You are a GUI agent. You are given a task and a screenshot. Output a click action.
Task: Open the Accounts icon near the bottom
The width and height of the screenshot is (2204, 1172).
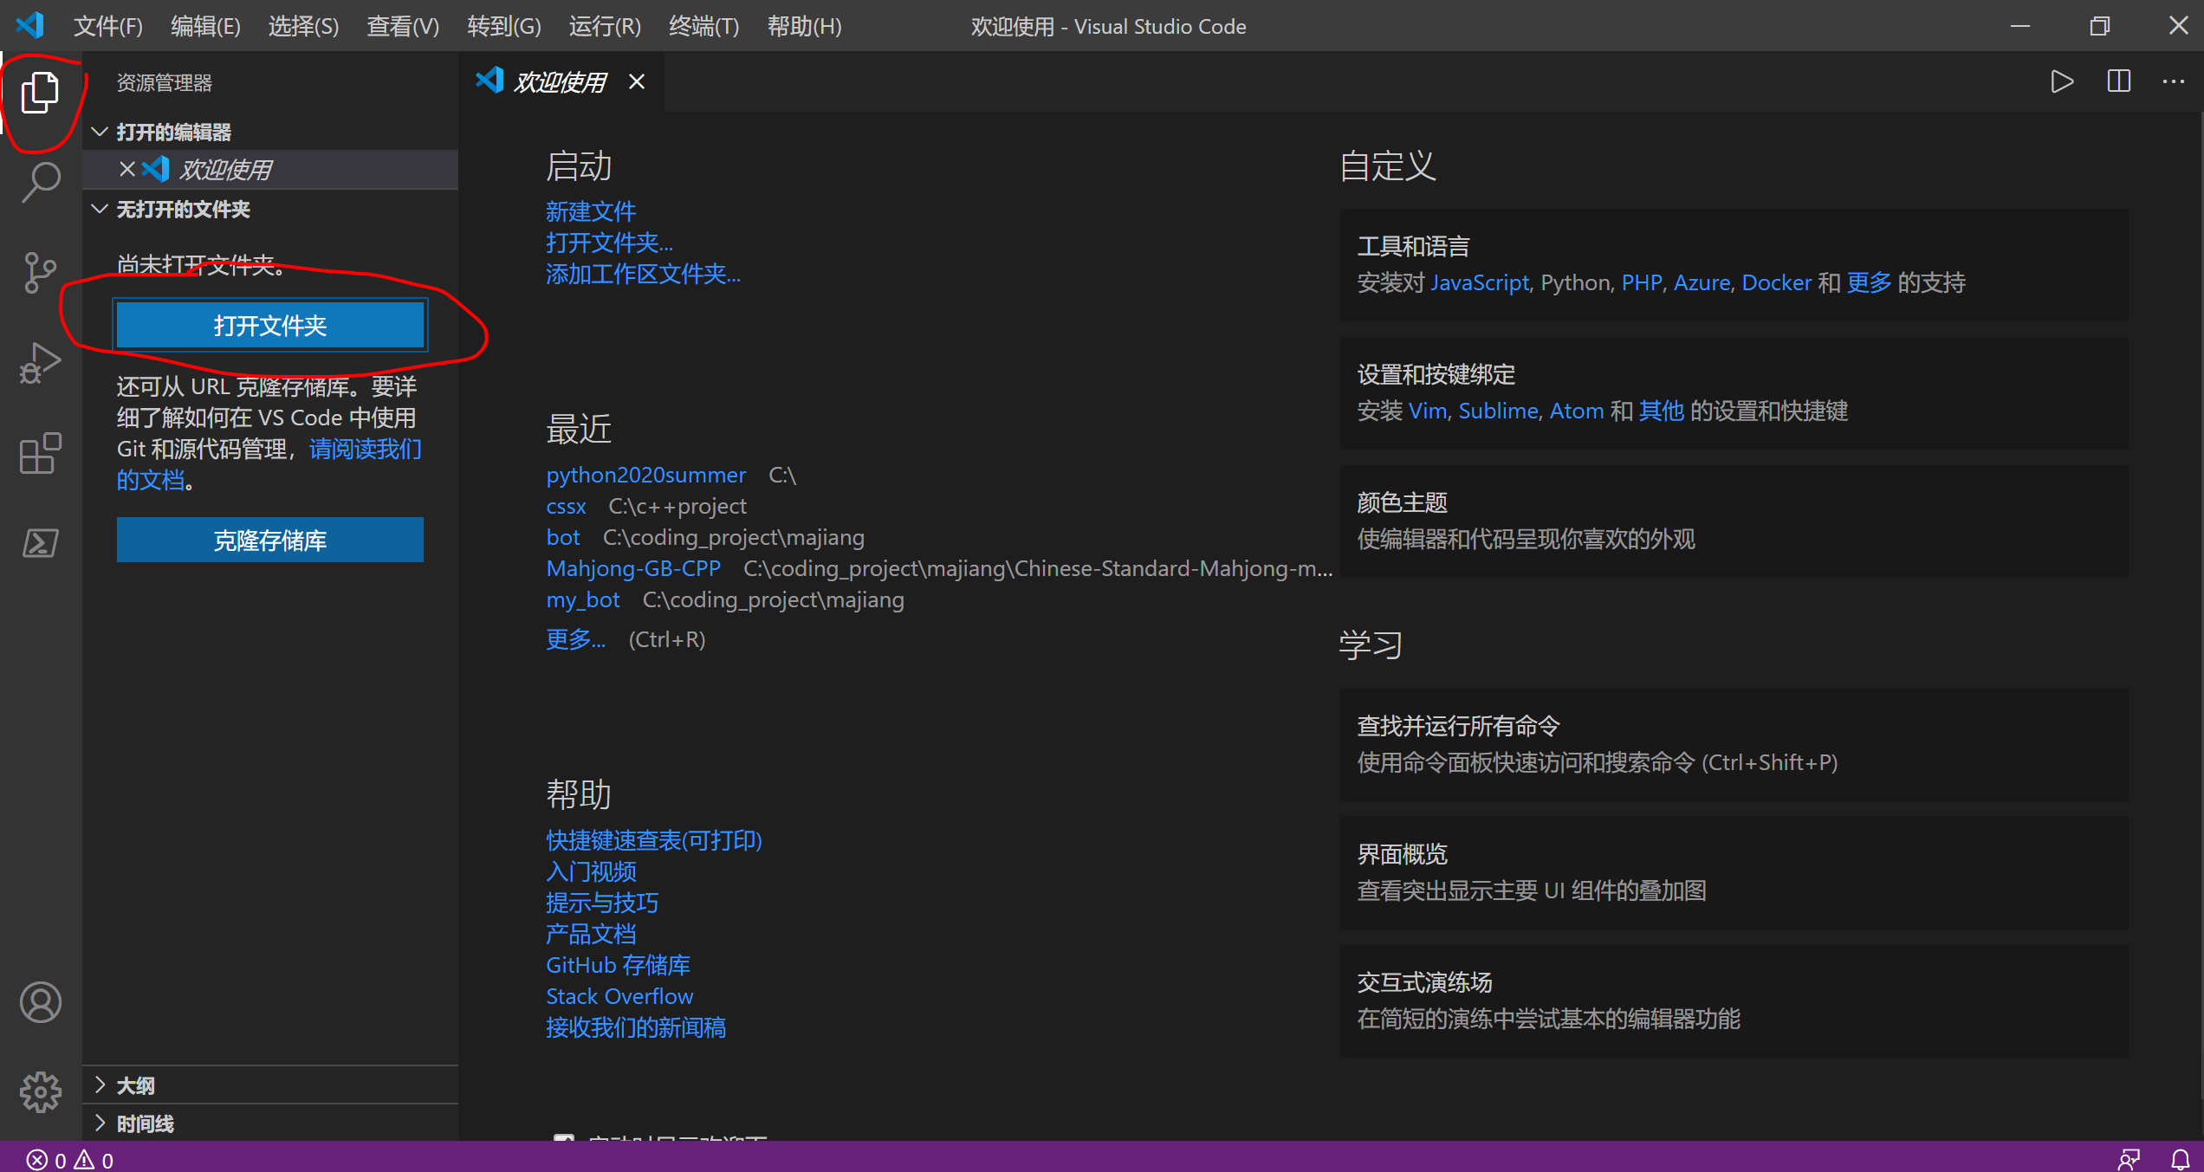(40, 1002)
